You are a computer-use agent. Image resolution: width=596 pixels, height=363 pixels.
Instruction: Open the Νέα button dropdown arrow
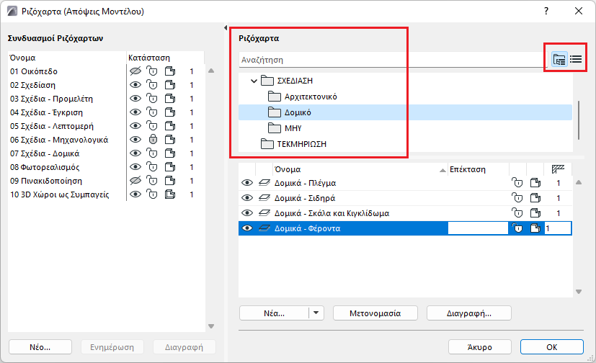(316, 313)
